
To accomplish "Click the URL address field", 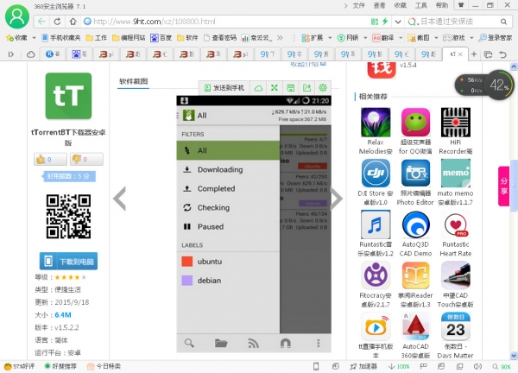I will tap(224, 22).
